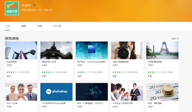Click the 百度传课 logo image
This screenshot has height=112, width=192.
pyautogui.click(x=12, y=8)
